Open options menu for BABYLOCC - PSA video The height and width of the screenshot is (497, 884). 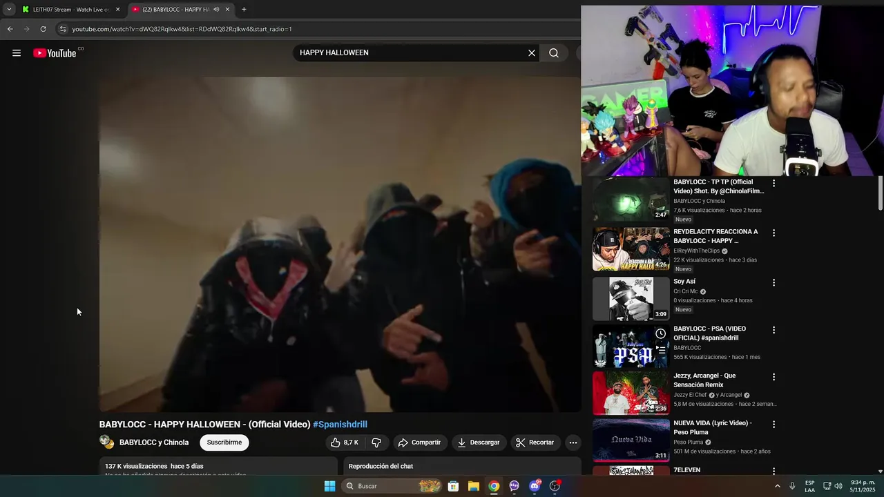click(773, 331)
